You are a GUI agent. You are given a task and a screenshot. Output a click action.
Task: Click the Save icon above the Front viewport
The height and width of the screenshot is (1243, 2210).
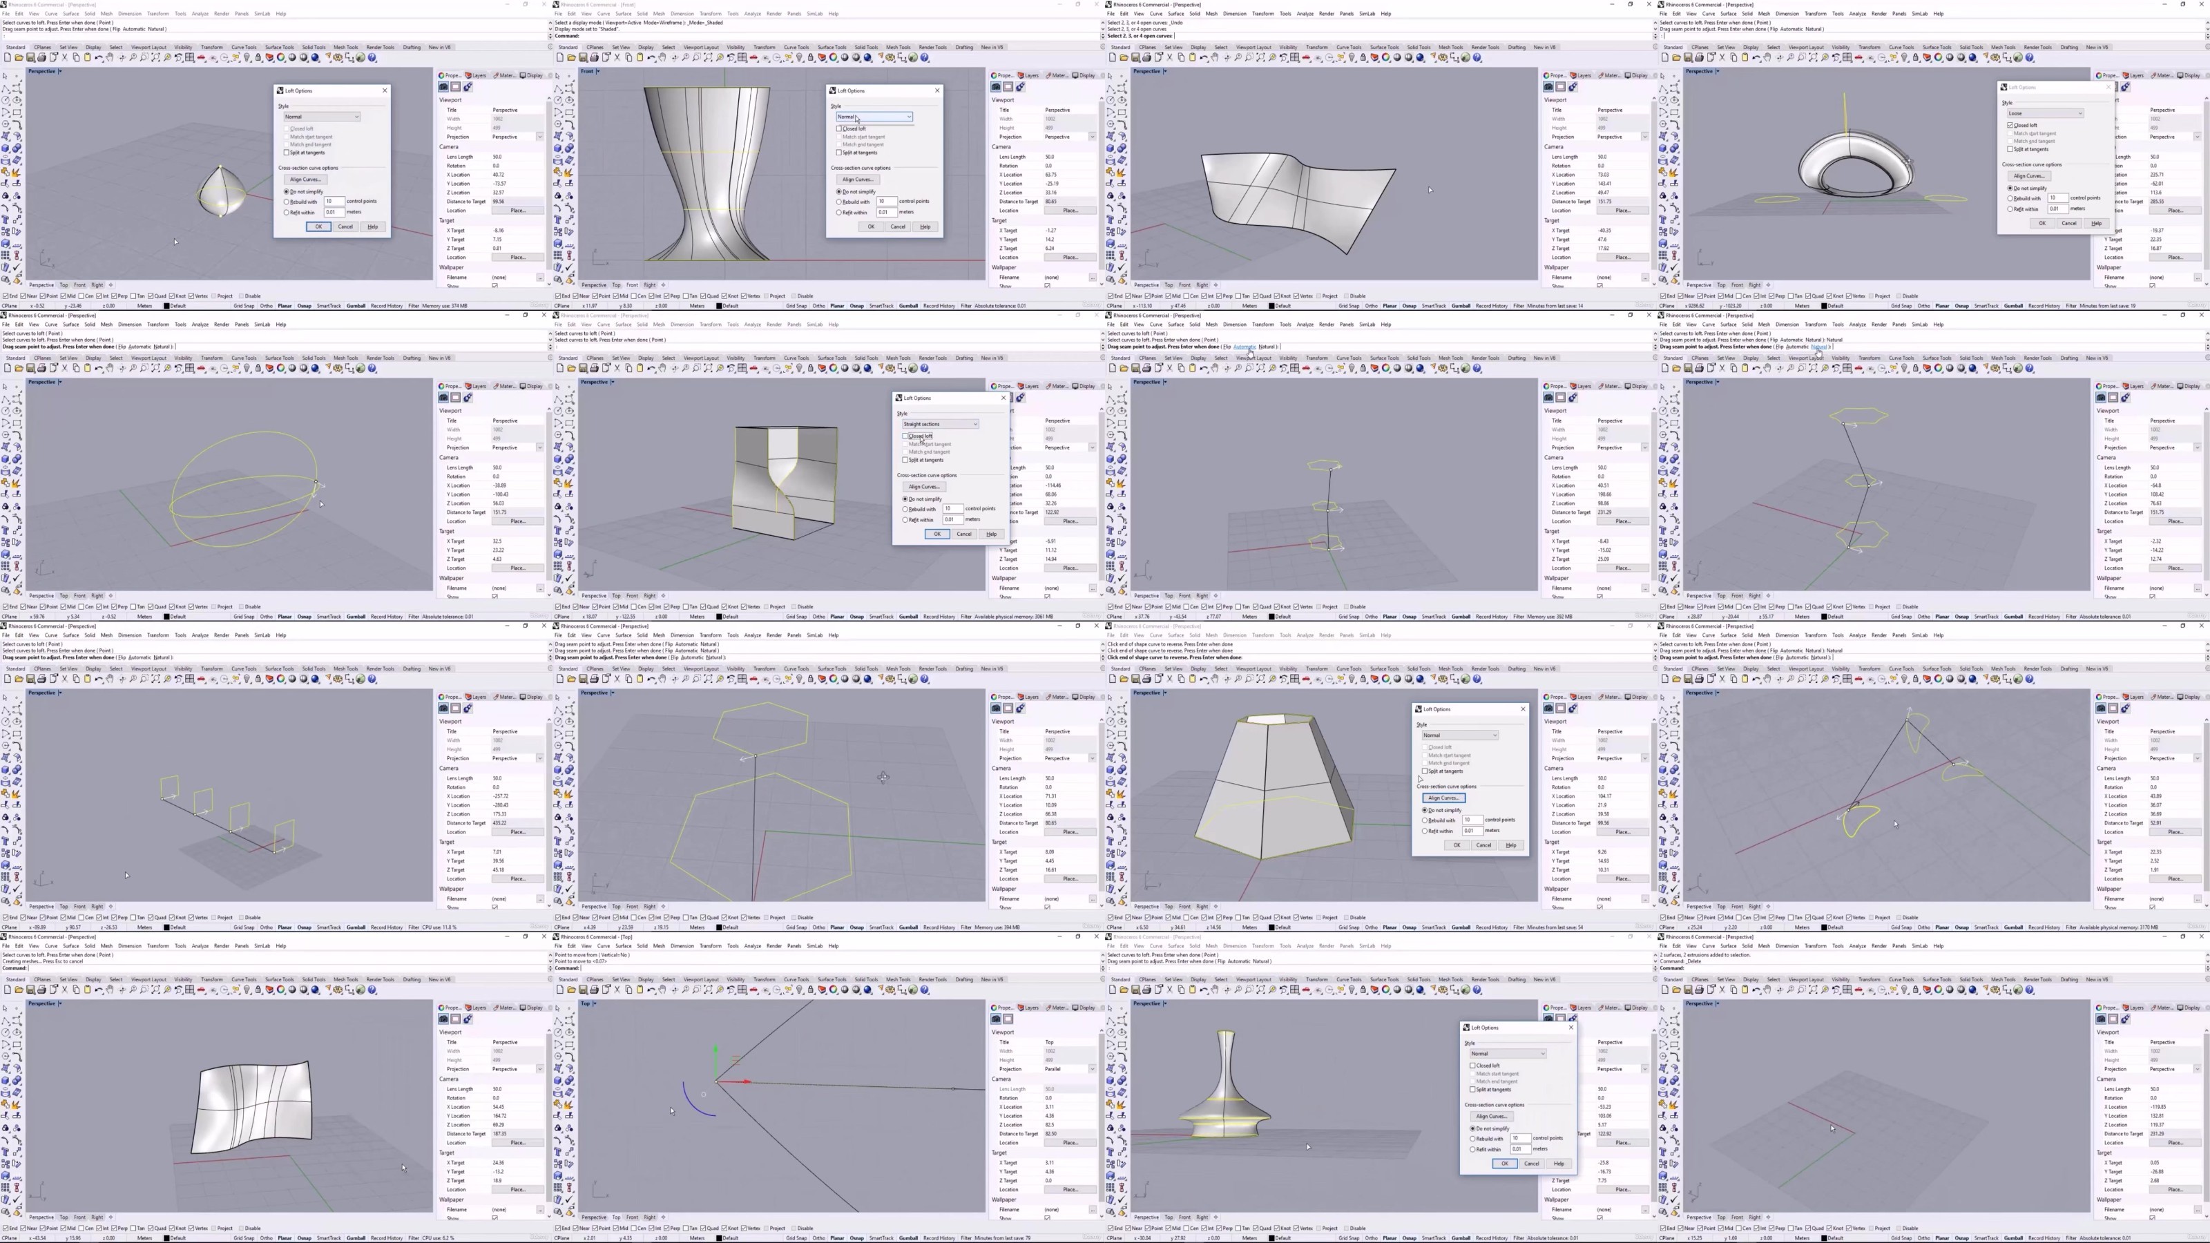point(584,57)
